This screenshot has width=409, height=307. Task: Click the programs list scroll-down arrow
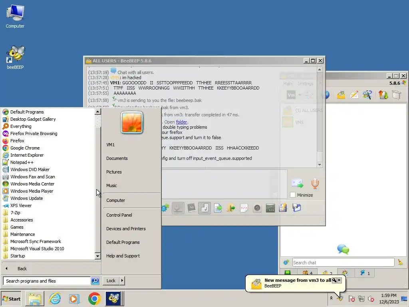click(x=97, y=256)
